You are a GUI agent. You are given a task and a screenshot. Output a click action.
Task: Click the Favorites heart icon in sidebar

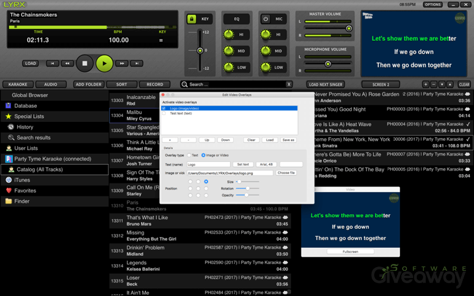click(9, 191)
